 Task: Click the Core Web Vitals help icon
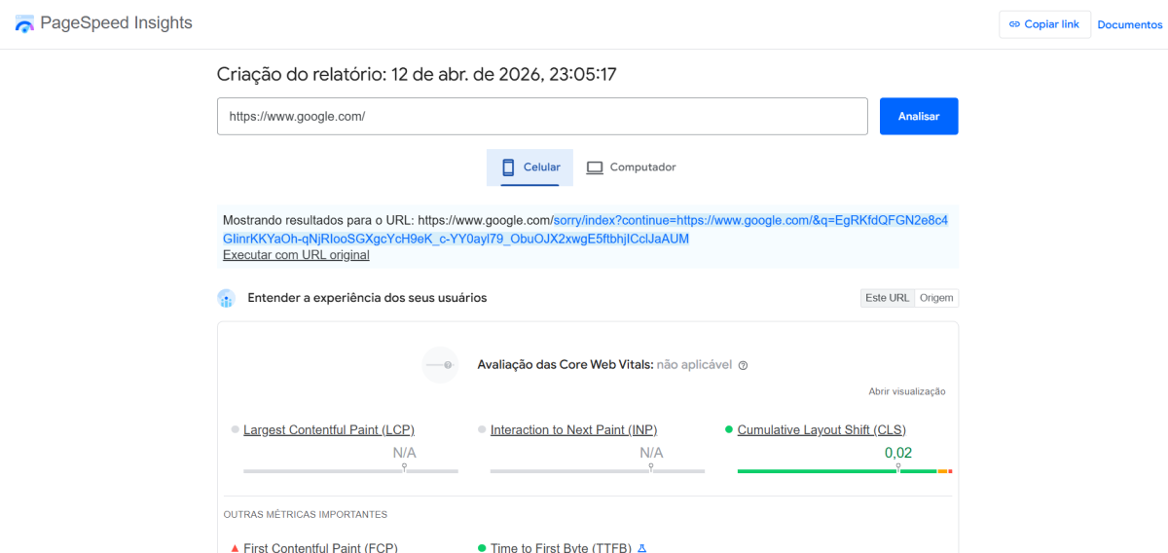click(x=743, y=365)
